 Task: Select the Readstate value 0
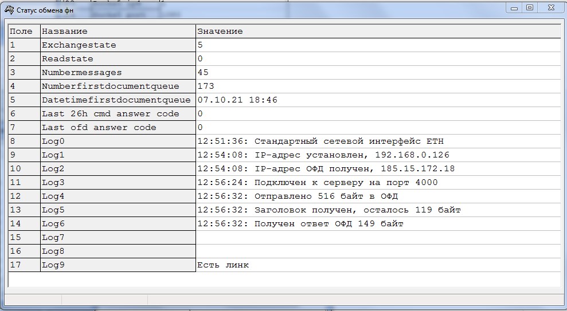point(378,59)
